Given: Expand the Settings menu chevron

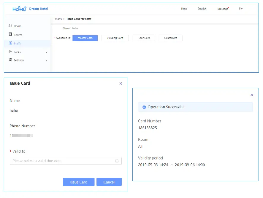Looking at the screenshot, I should point(47,60).
